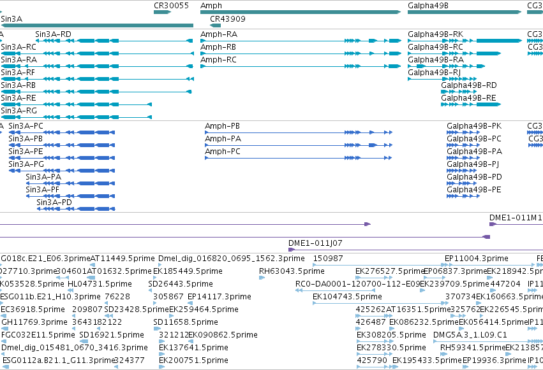Click the DME1-011J07 clone label
543x370 pixels.
[x=315, y=243]
